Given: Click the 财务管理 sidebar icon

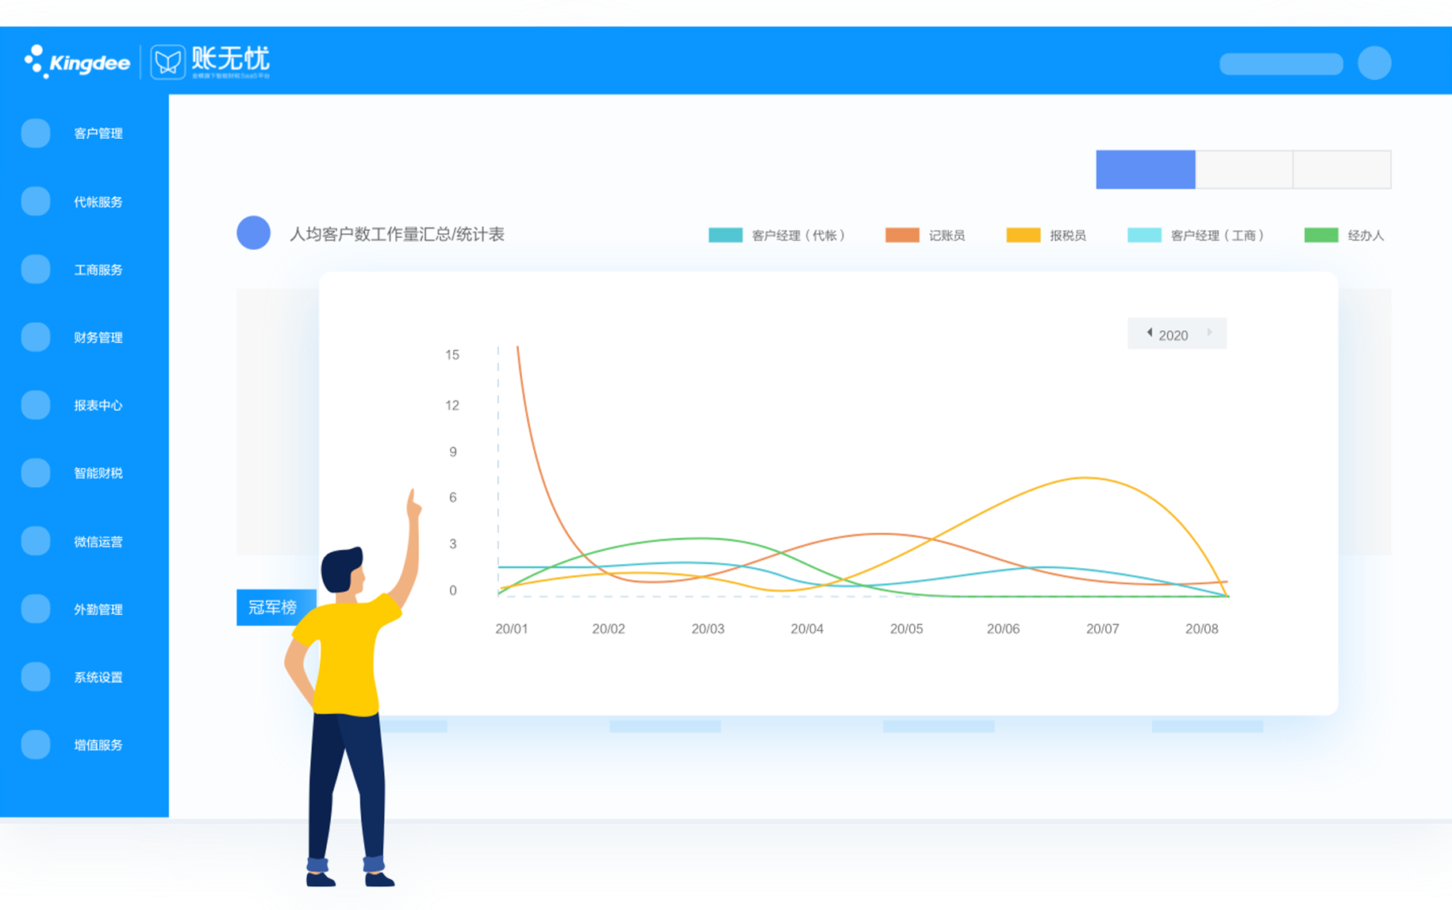Looking at the screenshot, I should (x=36, y=337).
